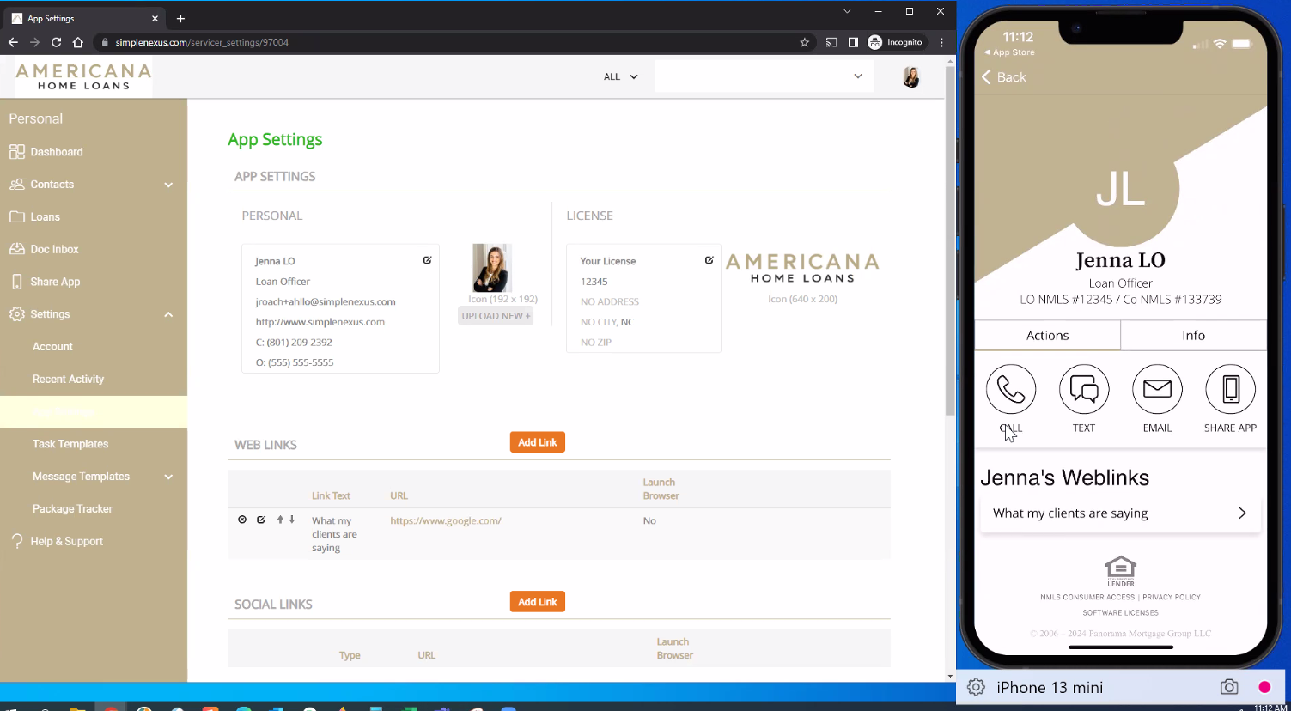
Task: Collapse the Settings sidebar section
Action: (x=168, y=314)
